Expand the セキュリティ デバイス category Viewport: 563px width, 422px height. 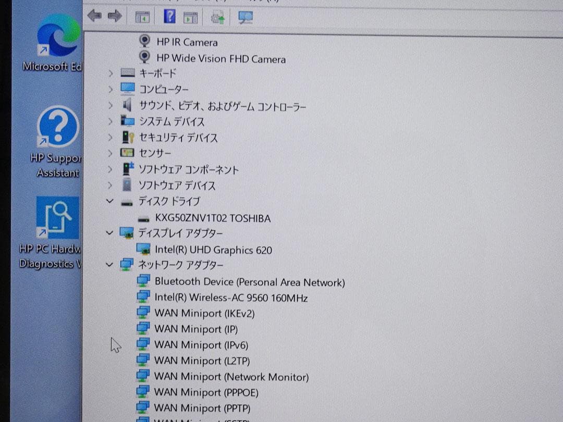[109, 138]
